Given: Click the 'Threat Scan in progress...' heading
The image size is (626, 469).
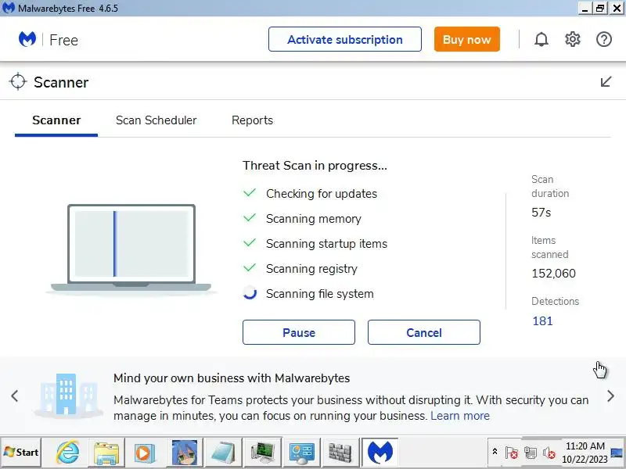Looking at the screenshot, I should pyautogui.click(x=315, y=166).
